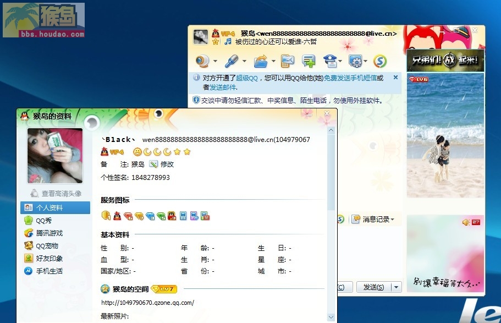
Task: Click the speaker icon in lower QQ show panel
Action: point(466,222)
